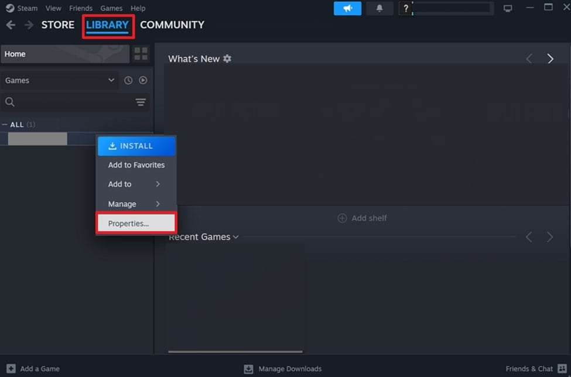
Task: Open the Steam menu
Action: 28,8
